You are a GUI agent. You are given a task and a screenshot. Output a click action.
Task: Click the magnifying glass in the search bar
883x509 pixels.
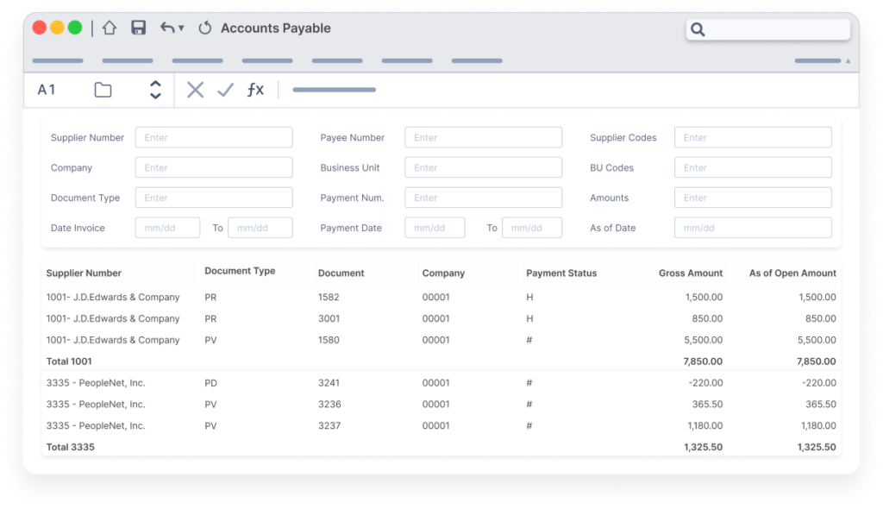[x=698, y=28]
